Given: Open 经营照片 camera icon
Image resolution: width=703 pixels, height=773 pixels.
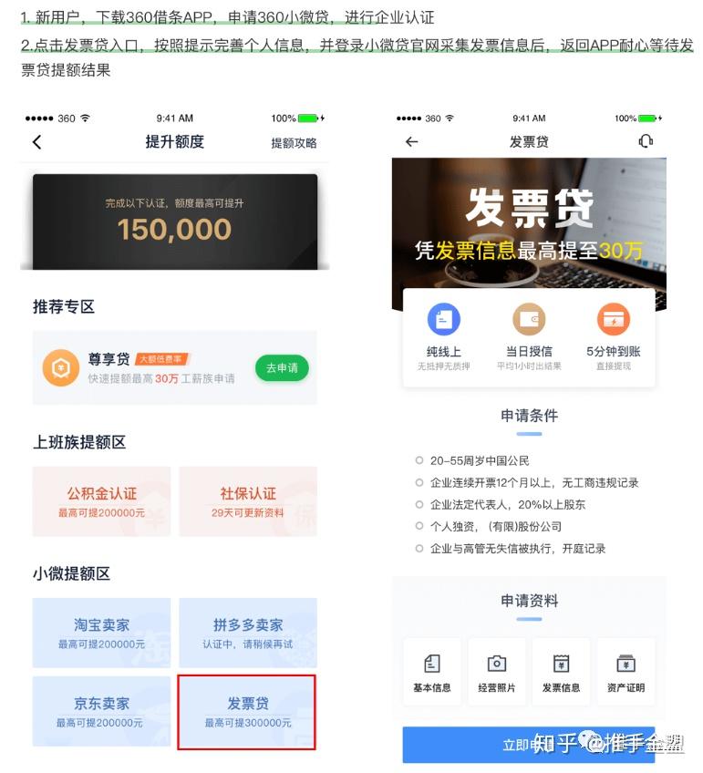Looking at the screenshot, I should [496, 664].
